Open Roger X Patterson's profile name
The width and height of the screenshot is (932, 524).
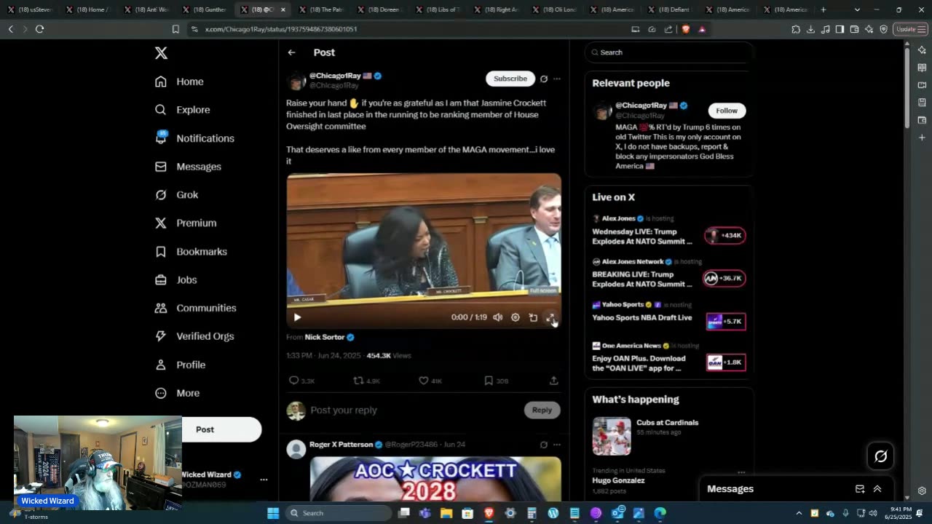[x=341, y=445]
